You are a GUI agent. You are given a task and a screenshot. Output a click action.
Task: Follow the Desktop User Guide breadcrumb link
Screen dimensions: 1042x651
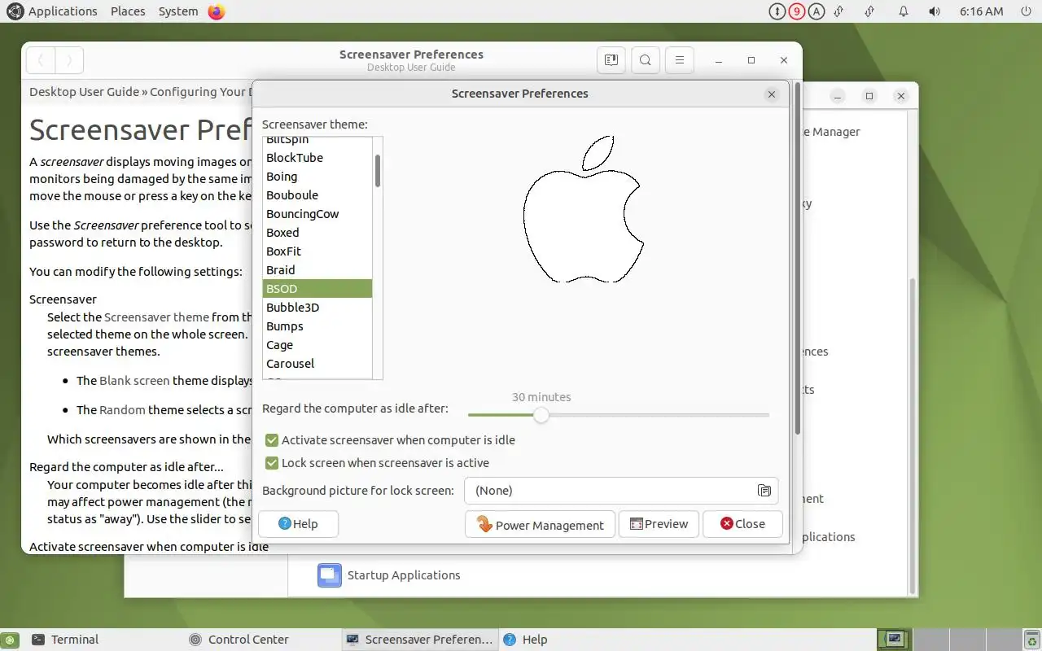click(x=84, y=92)
